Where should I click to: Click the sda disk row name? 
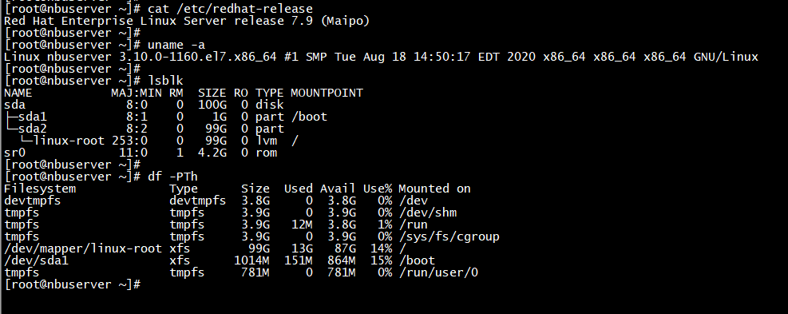click(x=14, y=105)
